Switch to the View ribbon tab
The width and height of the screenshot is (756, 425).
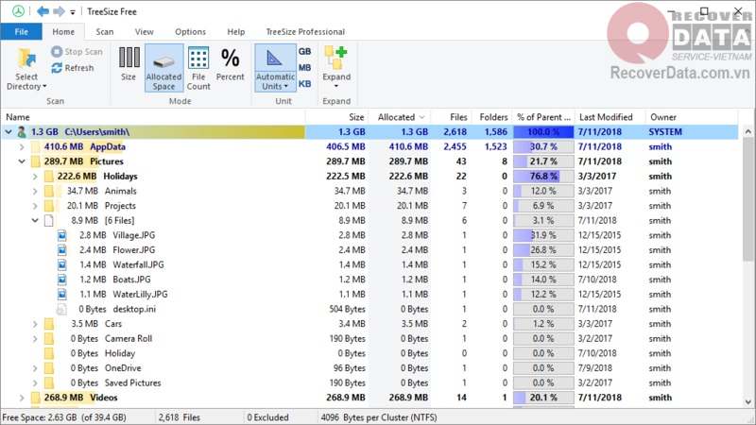(x=144, y=32)
